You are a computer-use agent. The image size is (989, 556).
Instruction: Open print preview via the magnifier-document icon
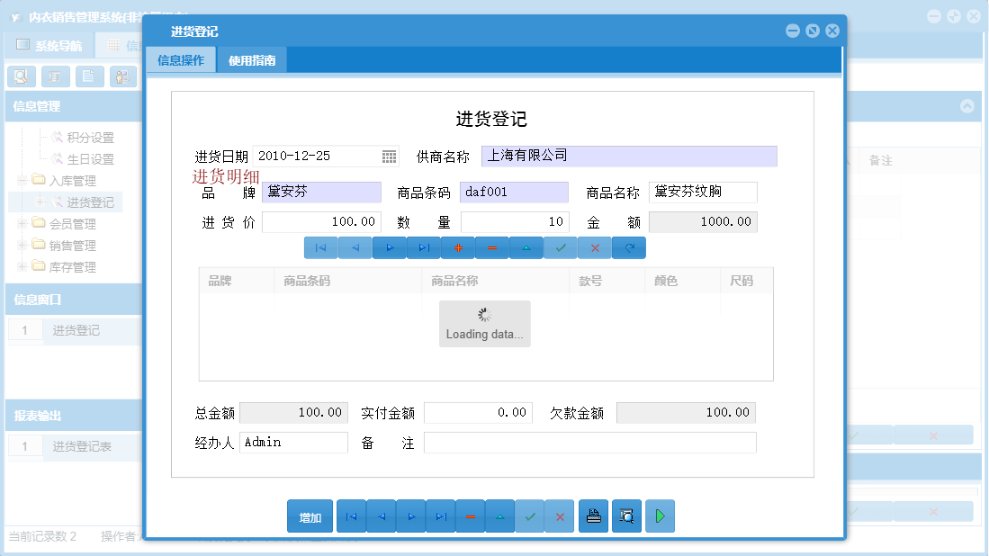[626, 516]
